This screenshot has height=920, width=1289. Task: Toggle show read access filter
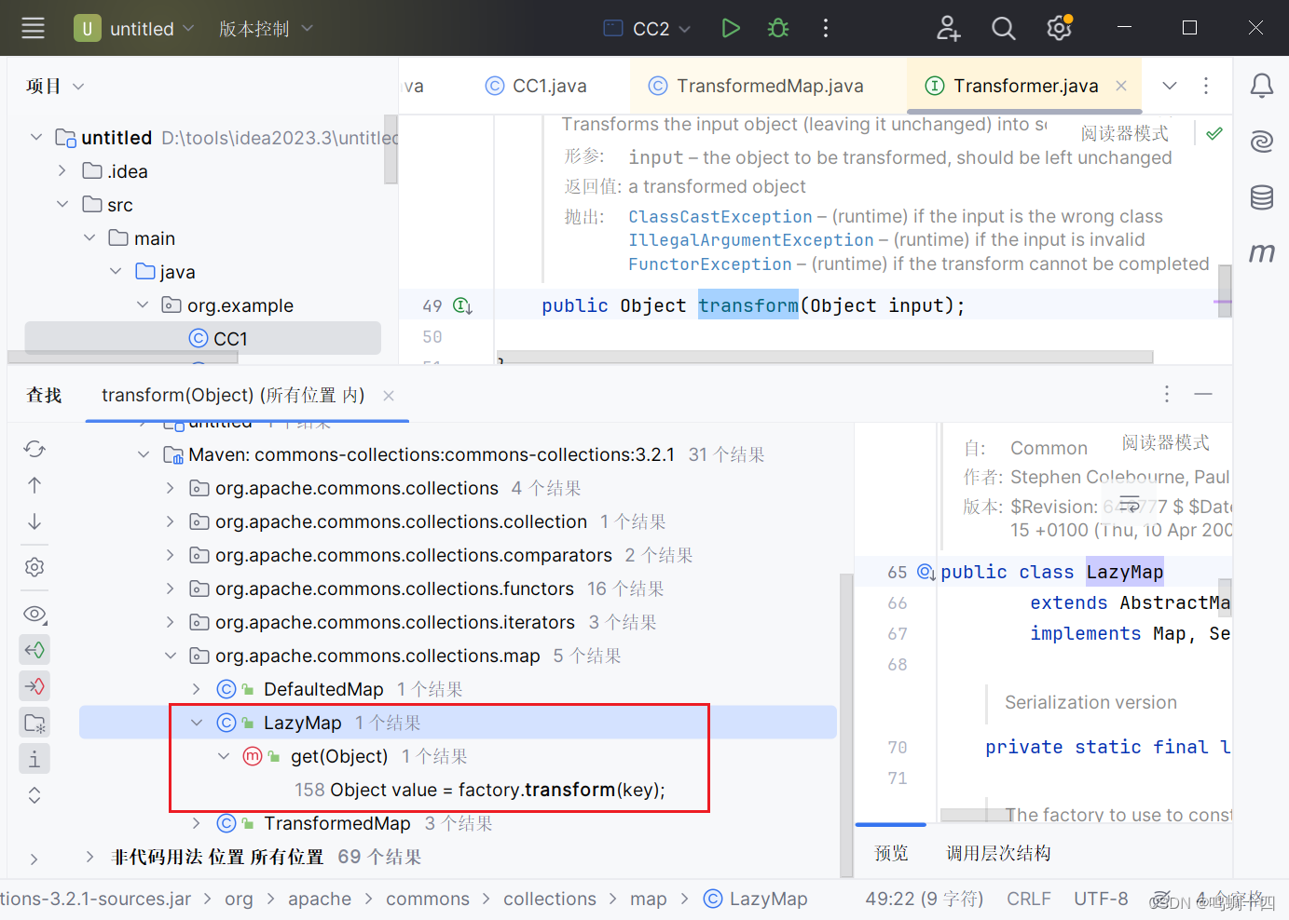tap(34, 650)
